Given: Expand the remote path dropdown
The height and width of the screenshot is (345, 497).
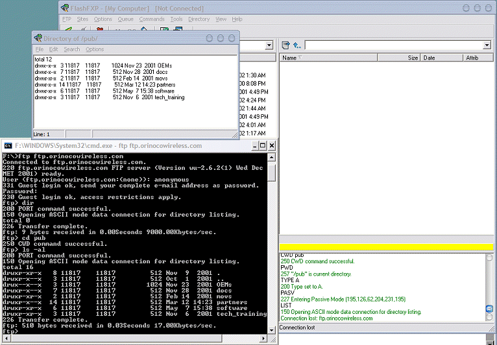Looking at the screenshot, I should pos(487,45).
